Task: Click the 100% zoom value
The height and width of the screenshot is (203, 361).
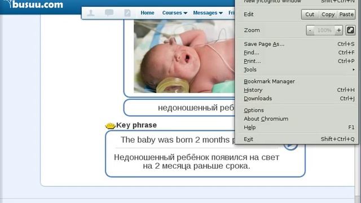Action: coord(324,30)
